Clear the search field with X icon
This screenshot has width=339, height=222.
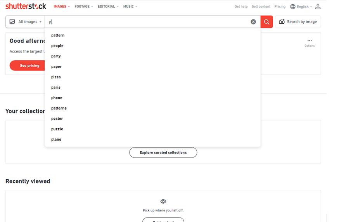(x=253, y=22)
